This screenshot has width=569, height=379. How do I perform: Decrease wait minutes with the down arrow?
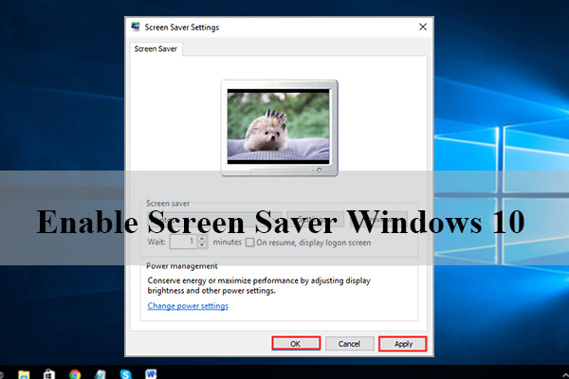(202, 246)
